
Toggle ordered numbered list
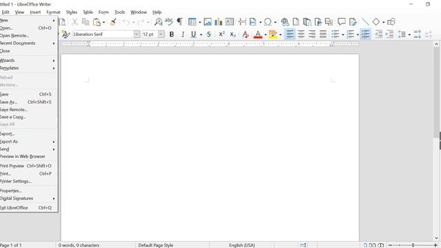tap(350, 34)
